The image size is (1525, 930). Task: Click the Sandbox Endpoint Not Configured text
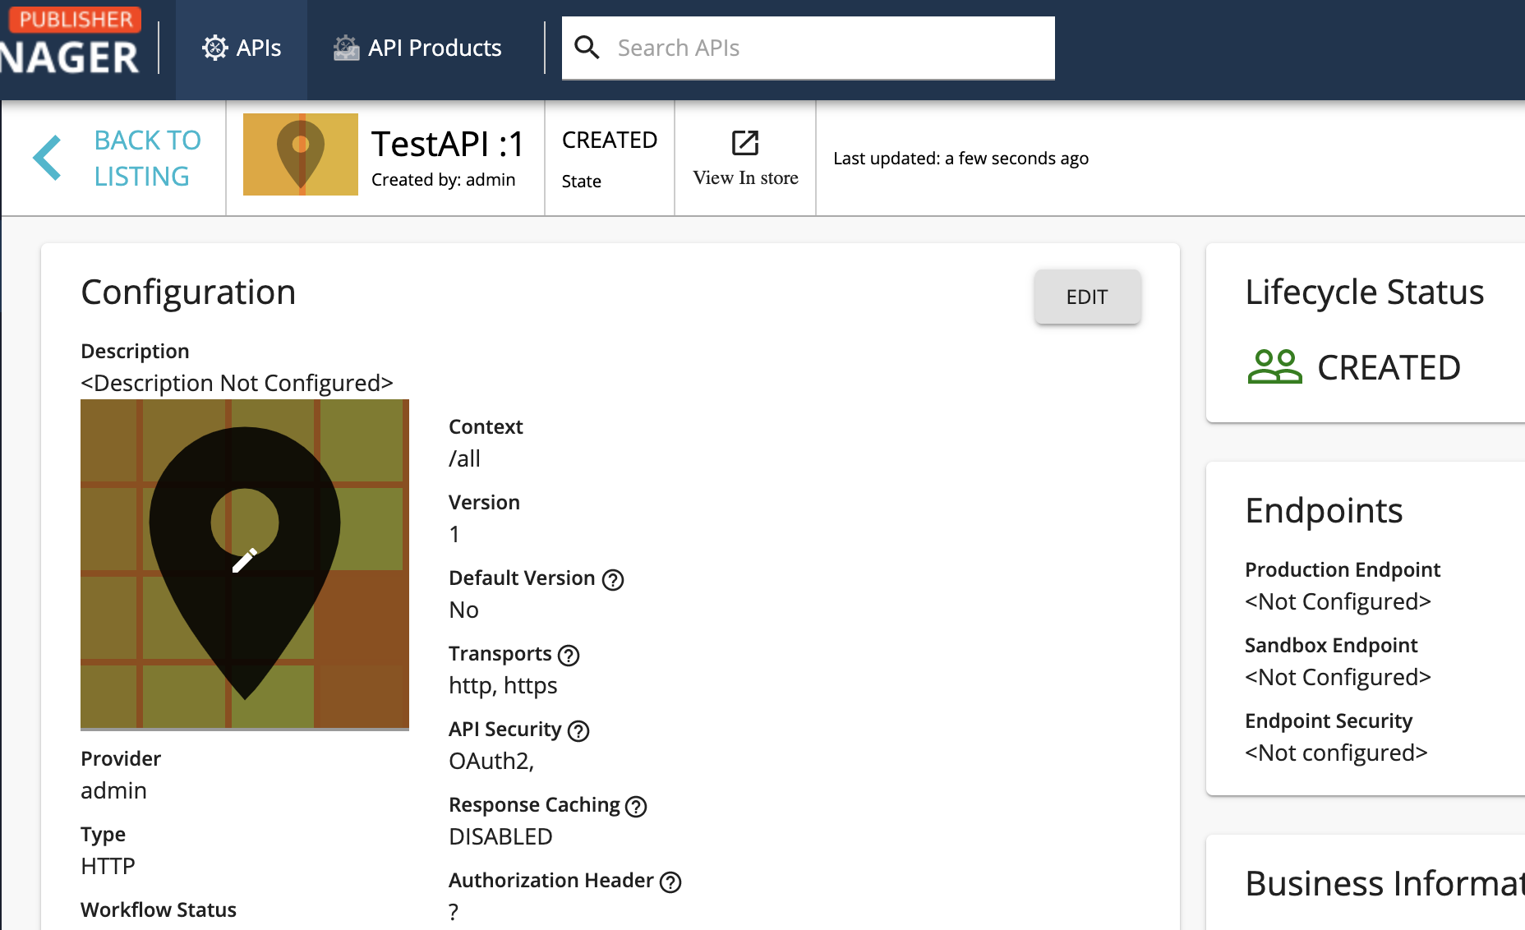pyautogui.click(x=1338, y=677)
